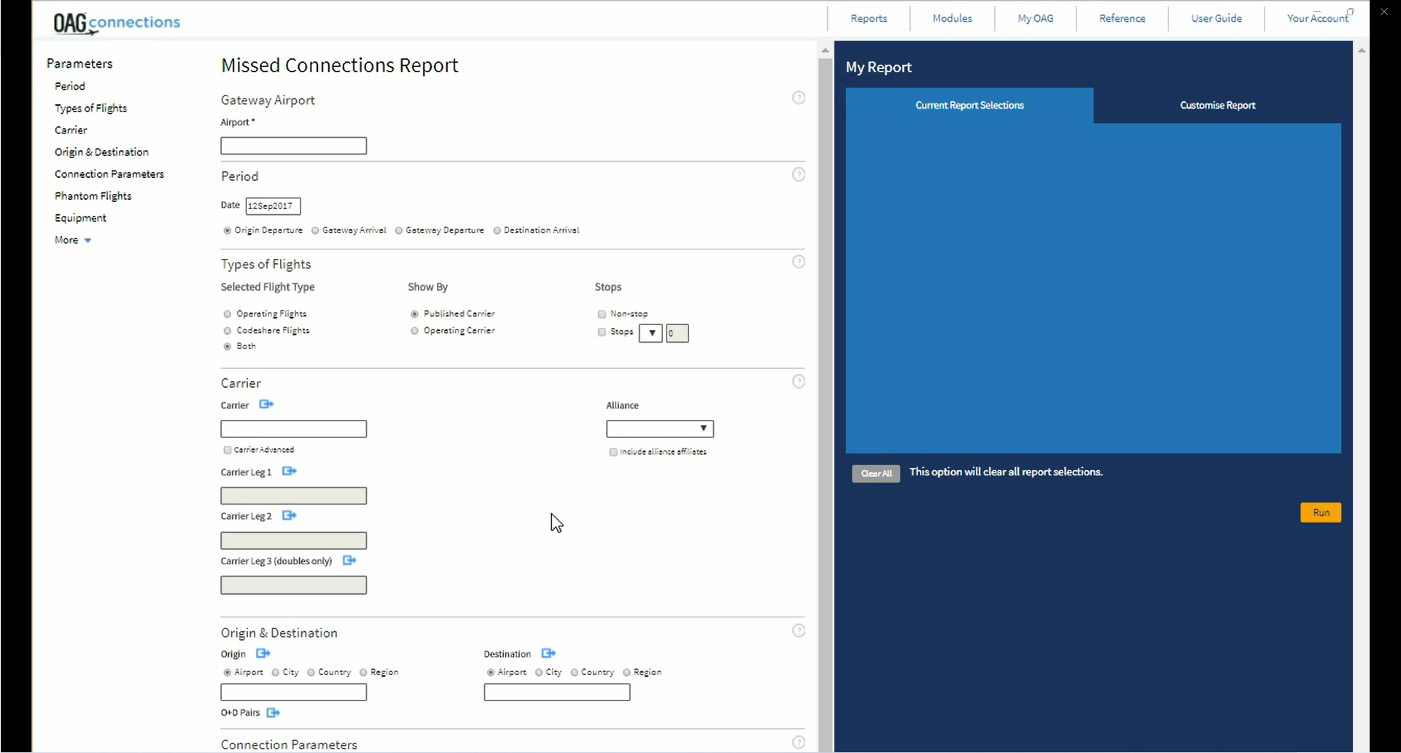1401x753 pixels.
Task: Open the Destination lookup icon
Action: pos(548,653)
